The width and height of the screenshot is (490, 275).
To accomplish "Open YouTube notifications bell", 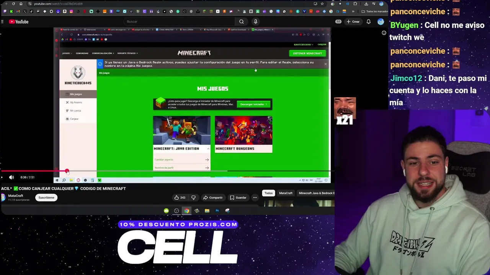I will (368, 22).
